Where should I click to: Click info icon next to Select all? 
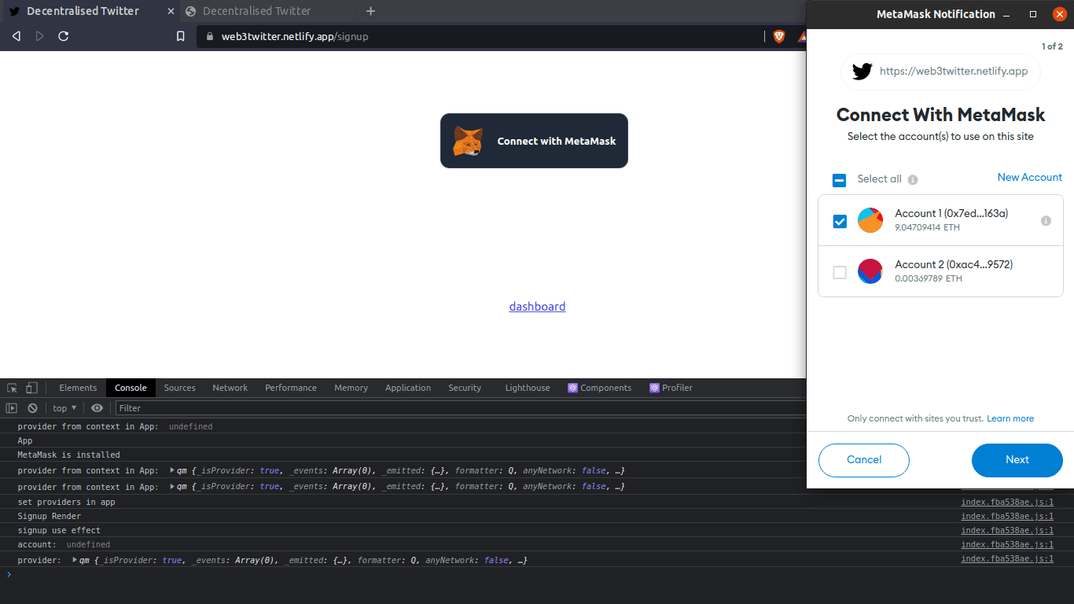pyautogui.click(x=913, y=179)
